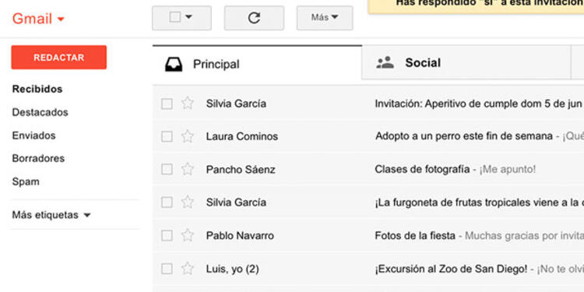
Task: Check the Invitación: Aperitivo de cumple email
Action: click(x=167, y=104)
